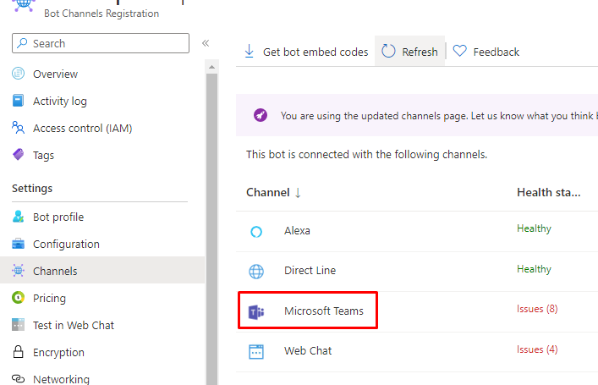The image size is (598, 385).
Task: Open the Alexa channel
Action: 297,231
